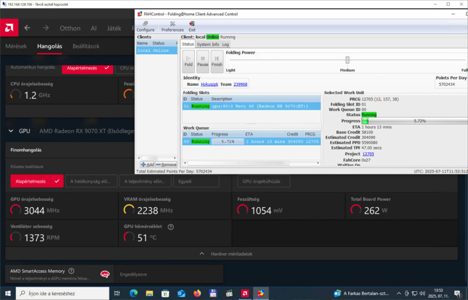The image size is (468, 300).
Task: Click the Folding Power slider handle
Action: pyautogui.click(x=347, y=60)
